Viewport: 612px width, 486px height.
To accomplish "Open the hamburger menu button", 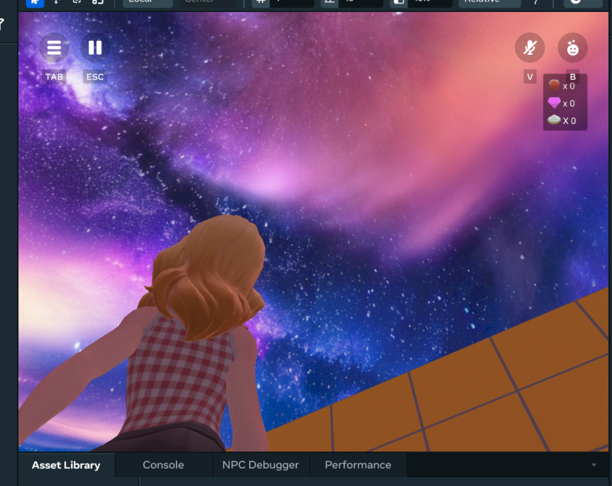I will tap(54, 48).
